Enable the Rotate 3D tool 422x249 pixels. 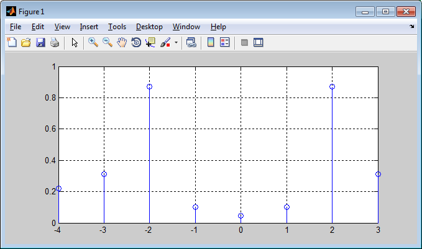[x=136, y=42]
